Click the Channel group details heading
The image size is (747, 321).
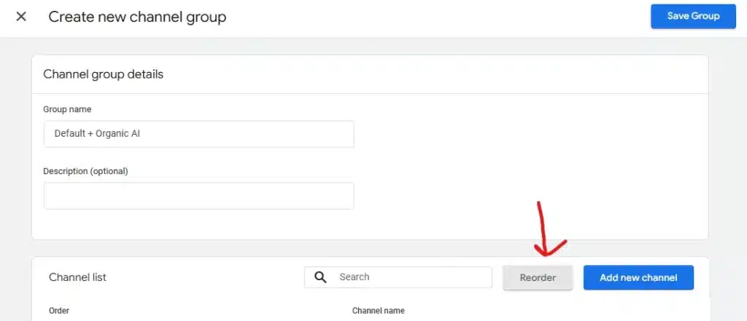pos(103,74)
